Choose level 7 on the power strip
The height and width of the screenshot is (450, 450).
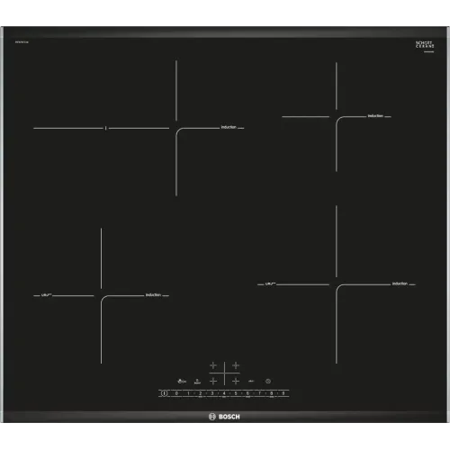(x=259, y=393)
